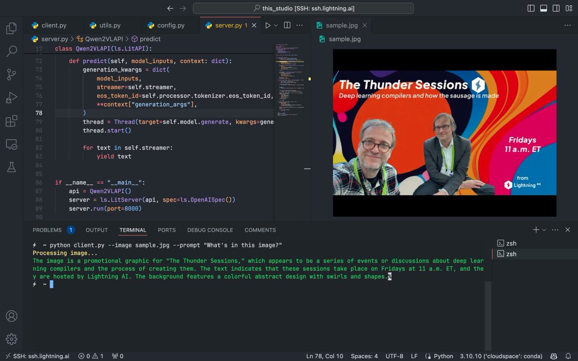Go back with the left arrow
578x361 pixels.
[x=170, y=8]
